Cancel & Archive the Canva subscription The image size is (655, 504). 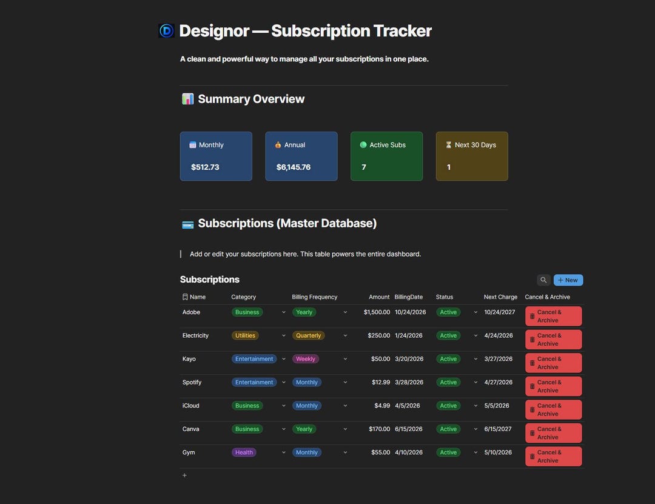coord(554,434)
